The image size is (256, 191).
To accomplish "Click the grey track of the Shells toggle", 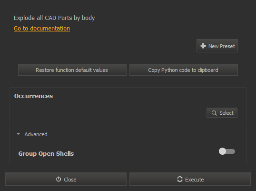I will click(x=231, y=151).
